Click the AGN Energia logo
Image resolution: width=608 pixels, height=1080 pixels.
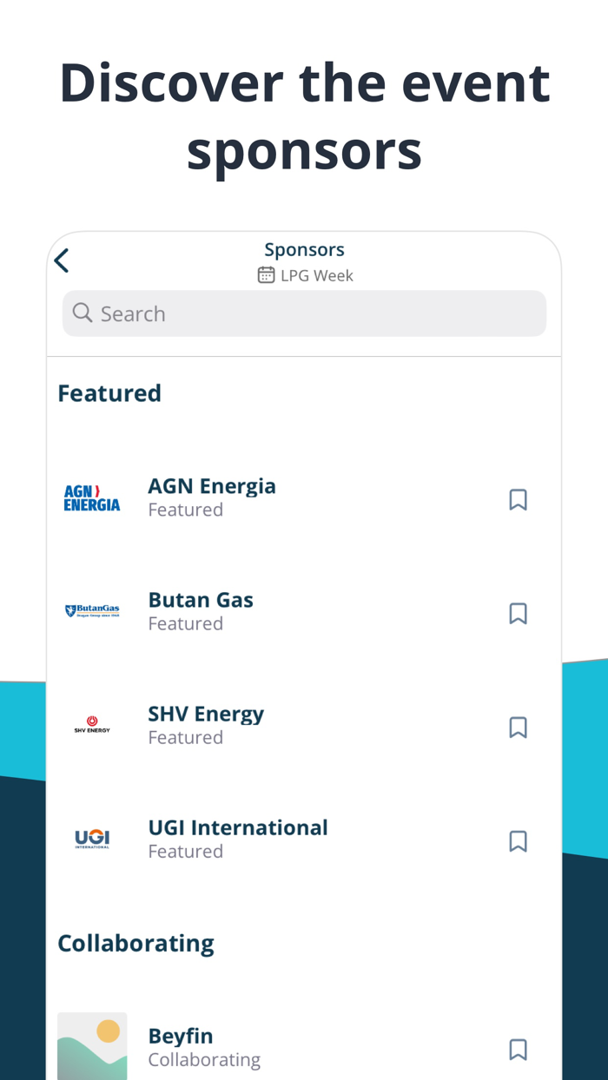pos(92,496)
